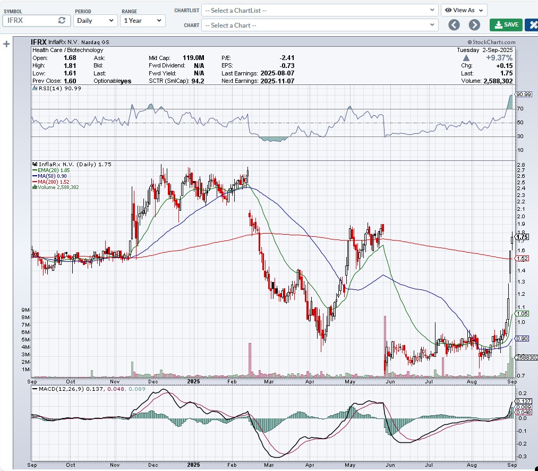Image resolution: width=538 pixels, height=471 pixels.
Task: Click the Mkt Cap 119.0M value
Action: (x=193, y=58)
